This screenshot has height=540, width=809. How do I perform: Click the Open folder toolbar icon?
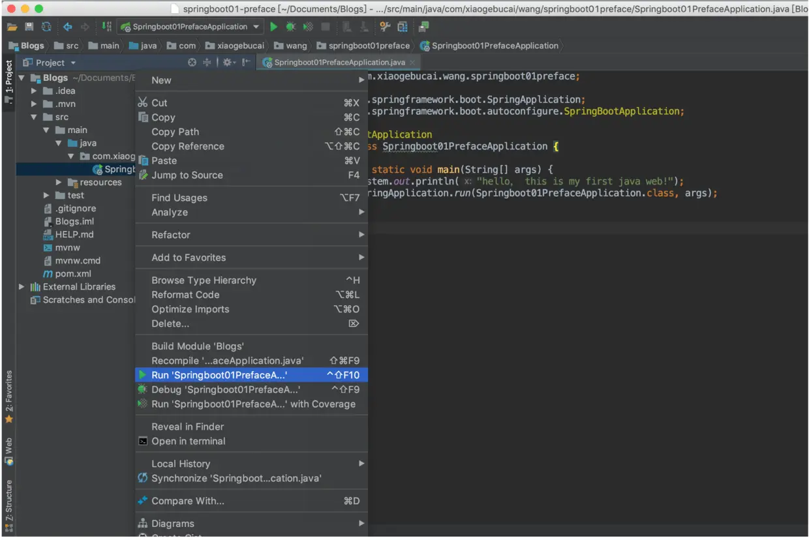(12, 27)
